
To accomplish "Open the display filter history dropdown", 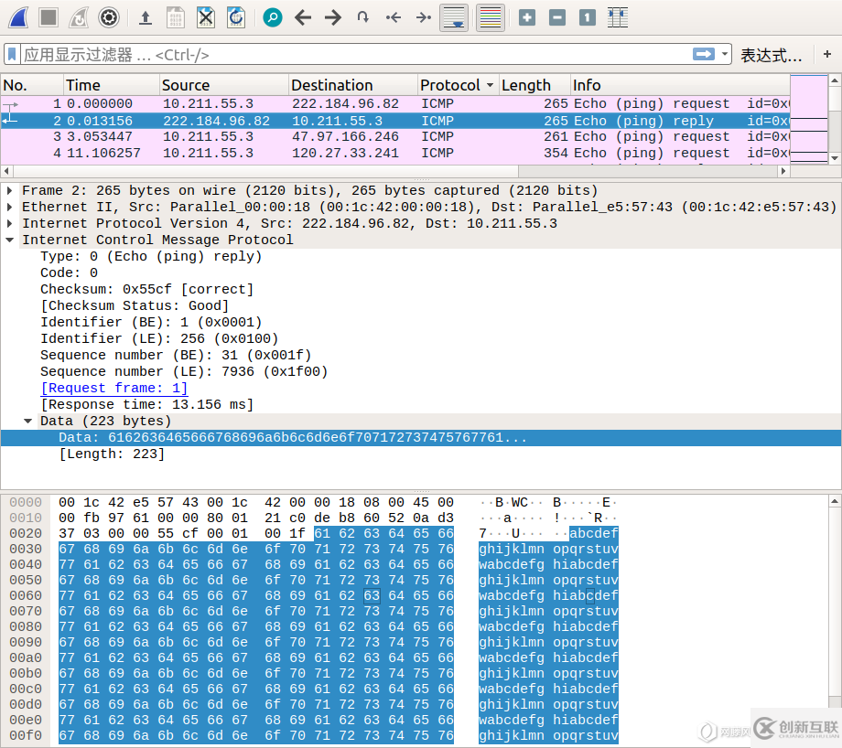I will click(x=726, y=55).
